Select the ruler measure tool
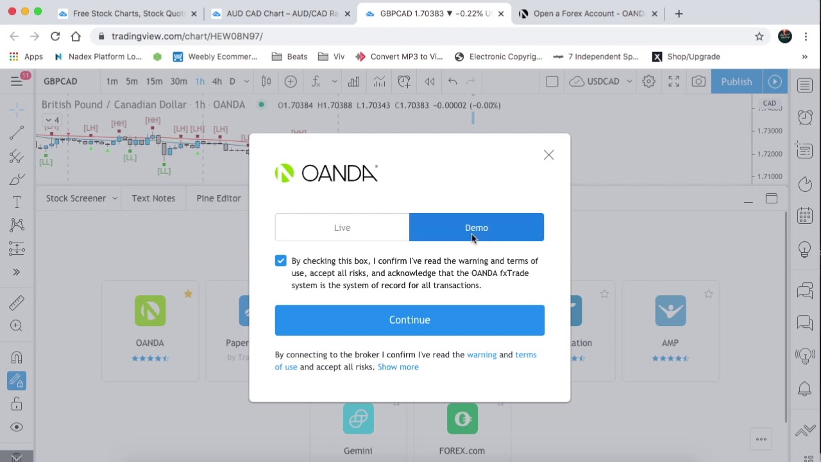This screenshot has width=821, height=462. tap(17, 302)
